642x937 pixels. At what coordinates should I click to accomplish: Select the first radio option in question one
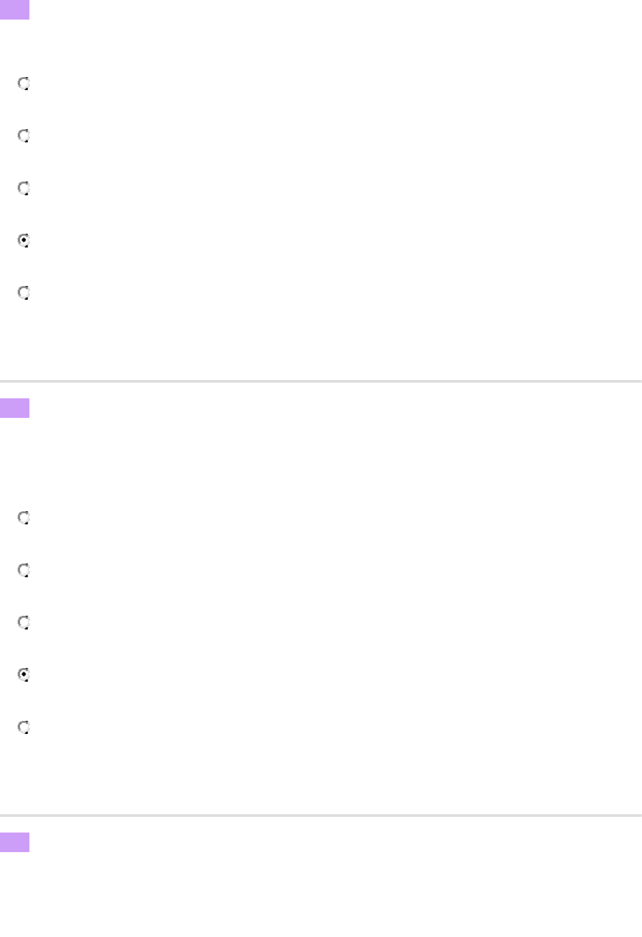coord(24,84)
